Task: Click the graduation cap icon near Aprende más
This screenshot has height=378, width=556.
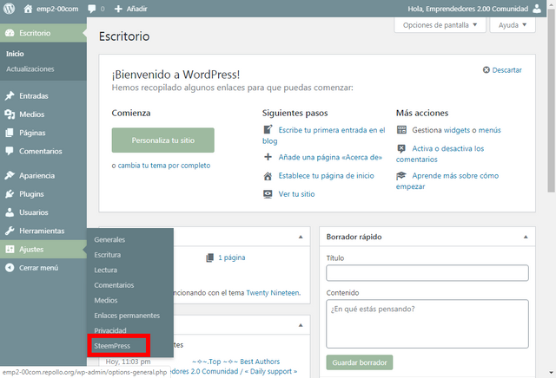Action: tap(401, 175)
